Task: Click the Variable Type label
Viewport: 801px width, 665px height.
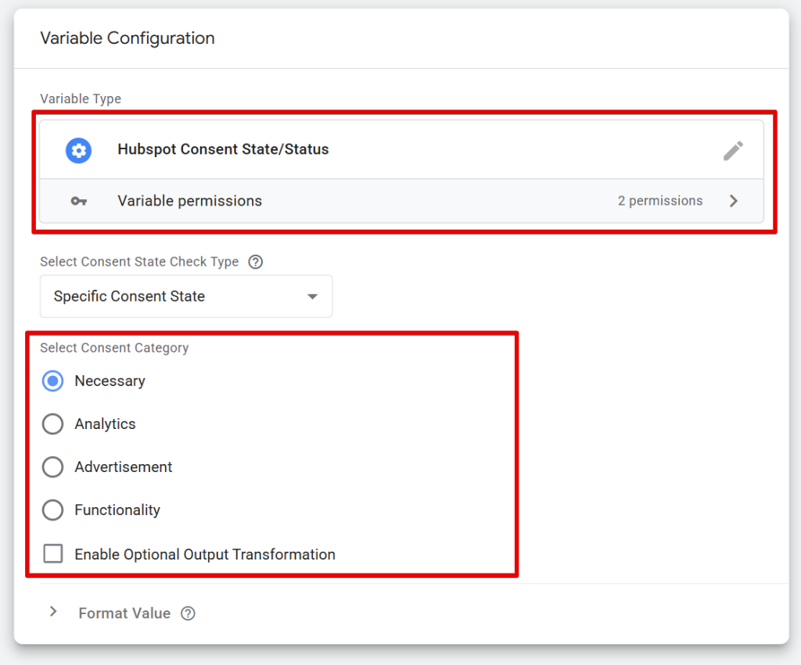Action: (x=81, y=99)
